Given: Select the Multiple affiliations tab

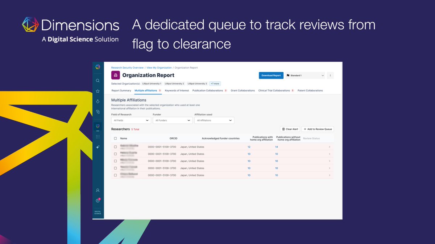Looking at the screenshot, I should [x=148, y=91].
